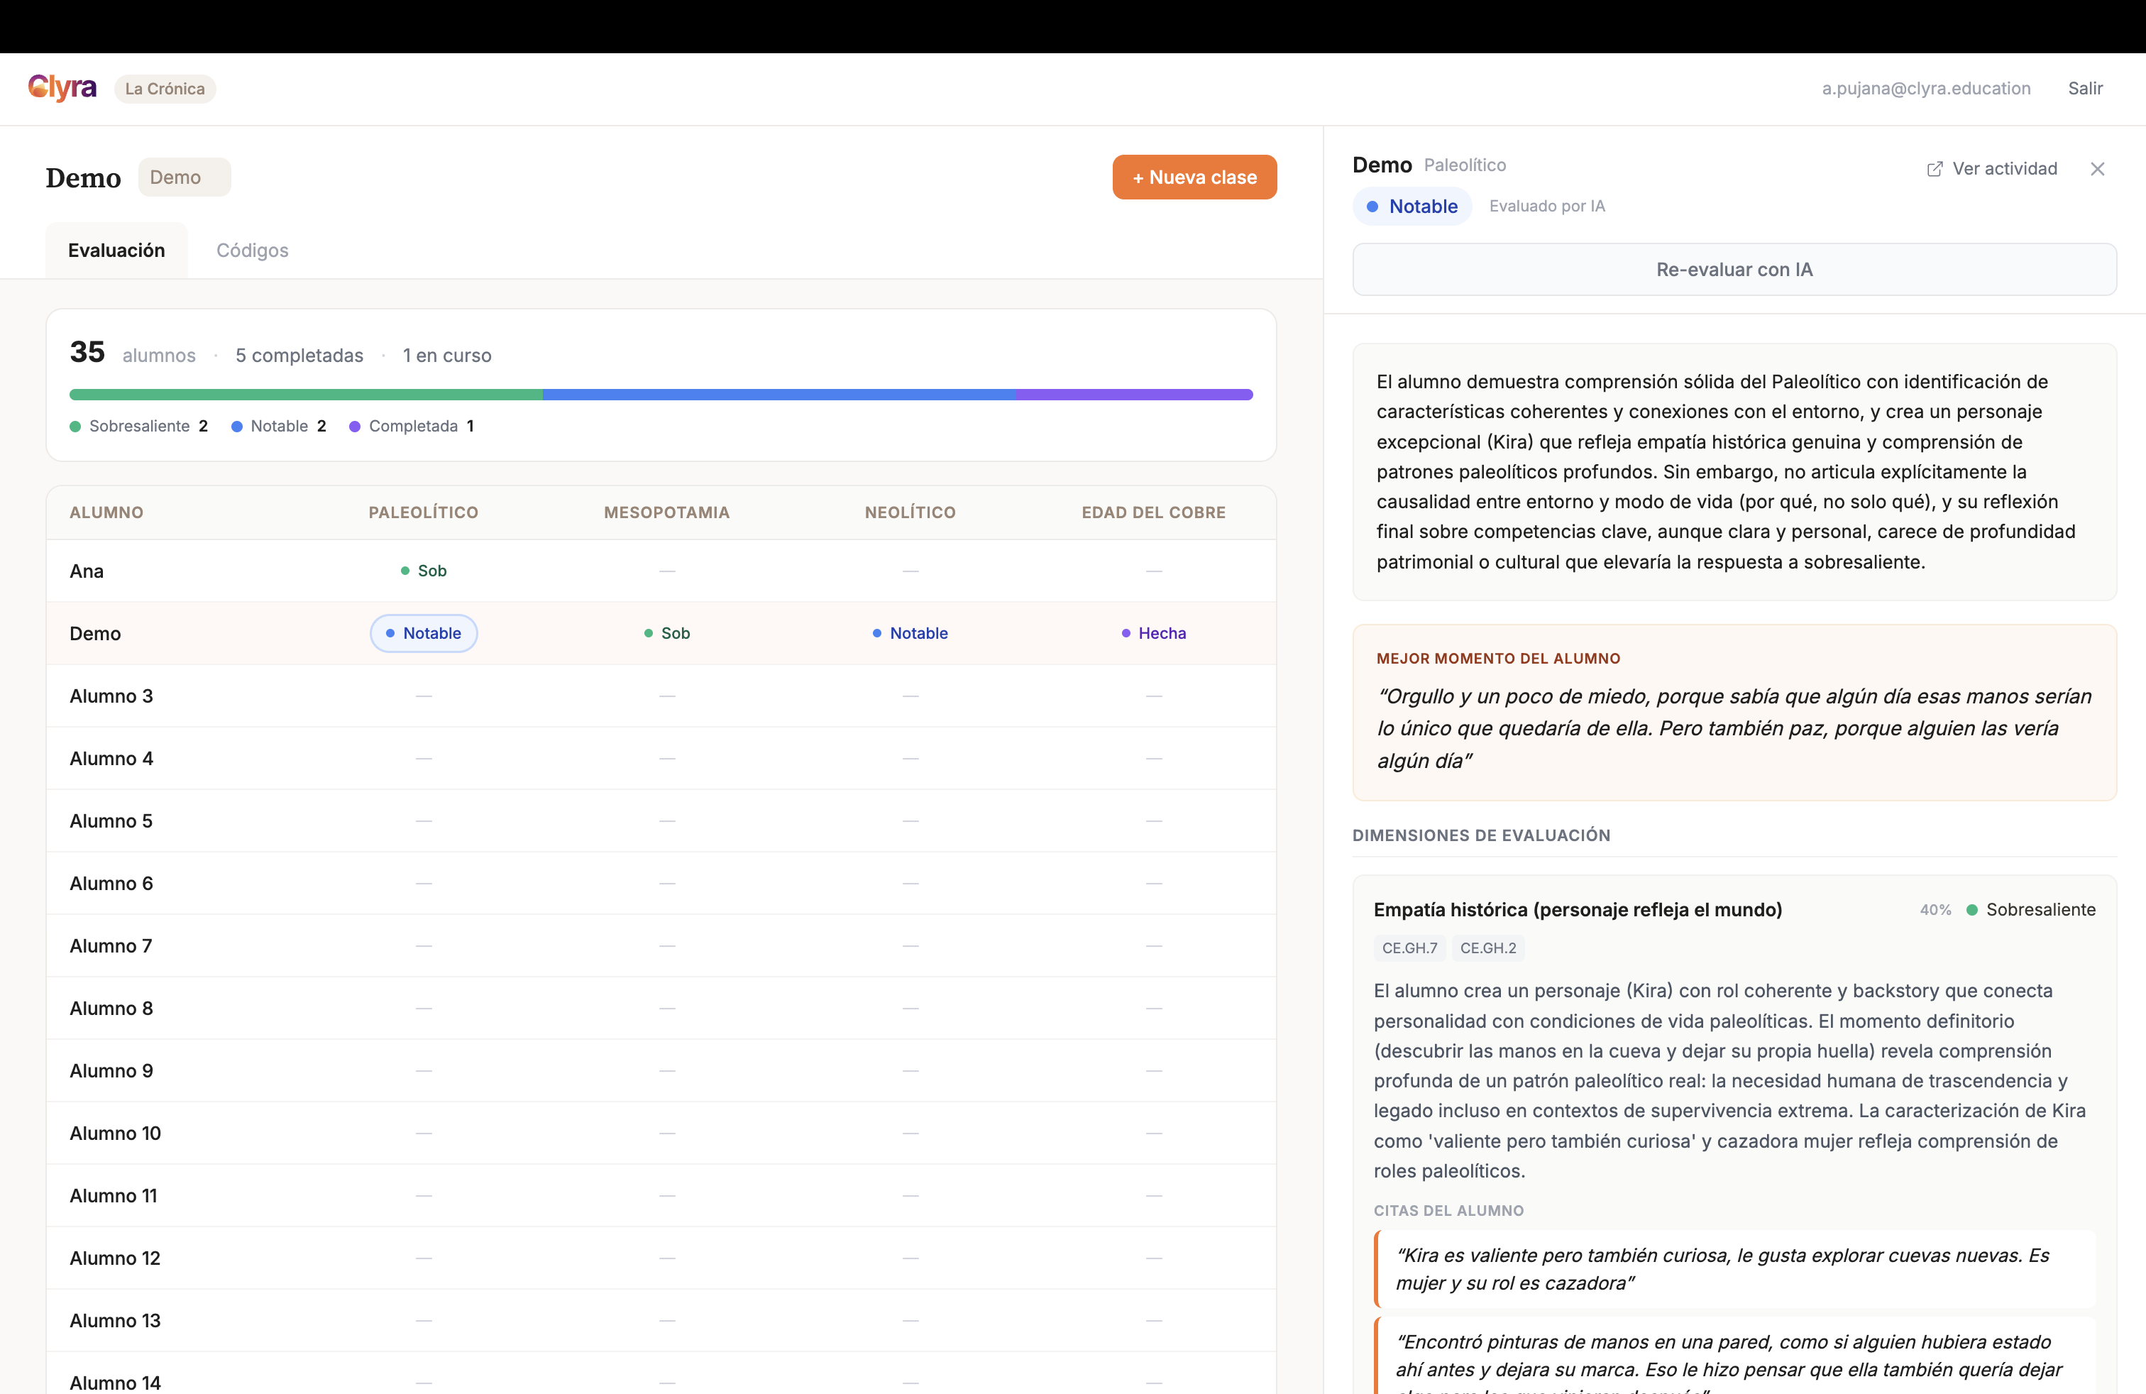Select student Alumno 11
The width and height of the screenshot is (2146, 1394).
114,1196
